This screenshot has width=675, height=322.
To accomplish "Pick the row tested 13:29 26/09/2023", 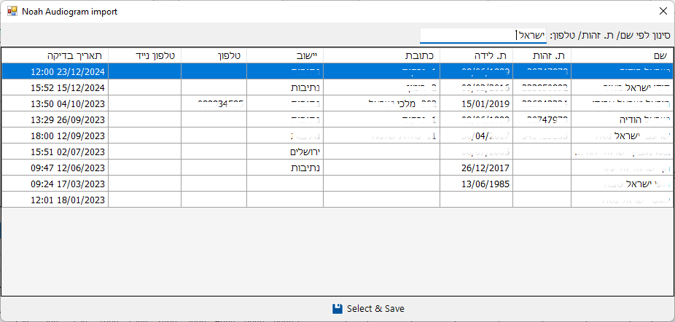I will (x=55, y=119).
